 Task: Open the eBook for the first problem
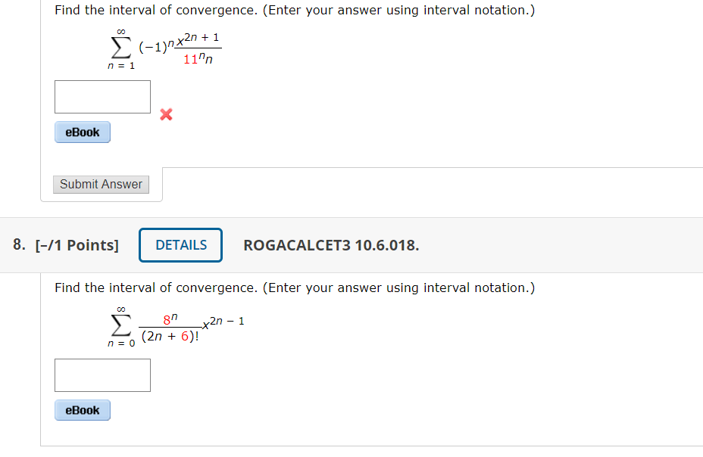pyautogui.click(x=82, y=132)
